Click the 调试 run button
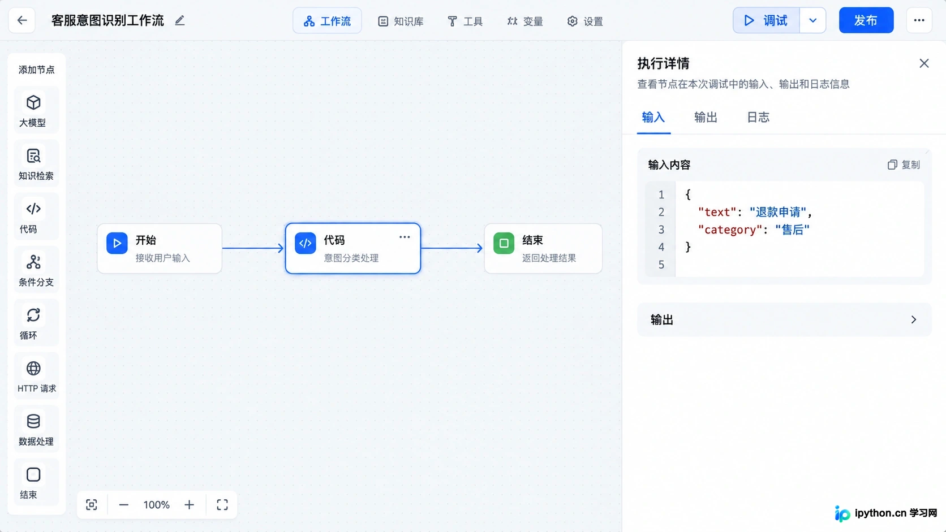This screenshot has height=532, width=946. [766, 20]
